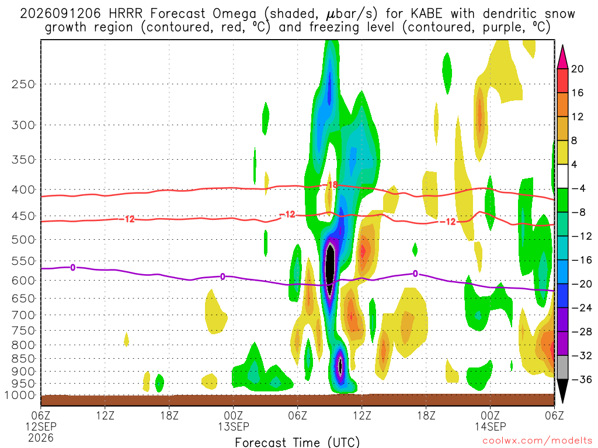Select the gray colorbar segment near -36

[x=562, y=367]
